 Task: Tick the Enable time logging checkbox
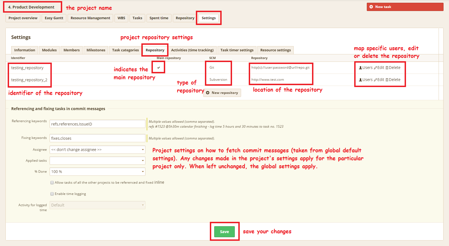coord(52,194)
